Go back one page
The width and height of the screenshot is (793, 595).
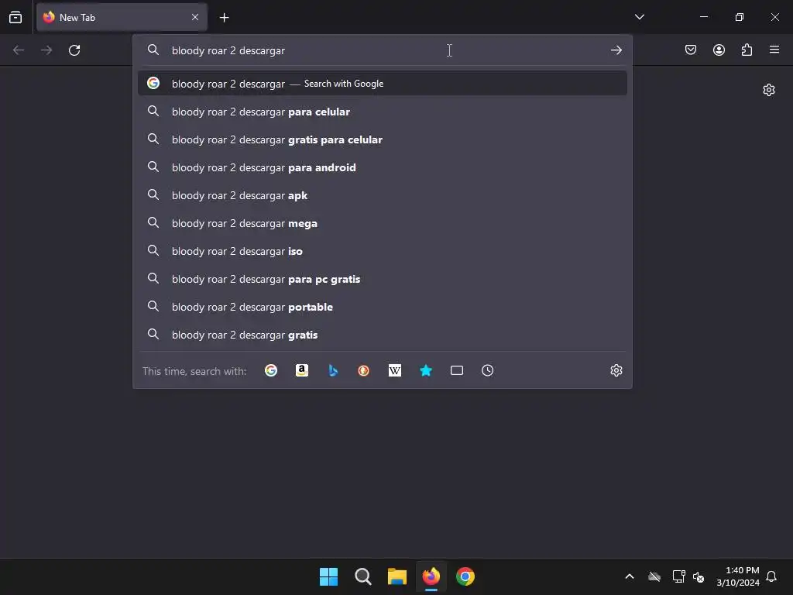click(19, 50)
